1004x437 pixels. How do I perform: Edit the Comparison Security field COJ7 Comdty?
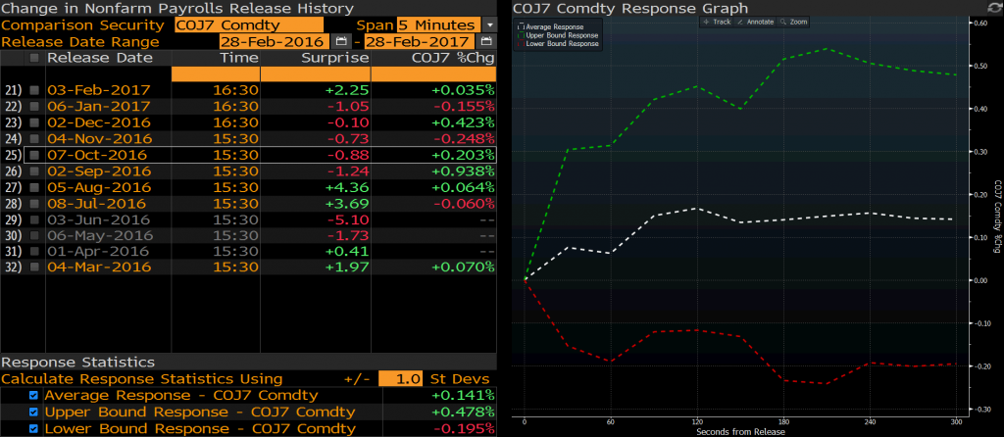pyautogui.click(x=248, y=24)
